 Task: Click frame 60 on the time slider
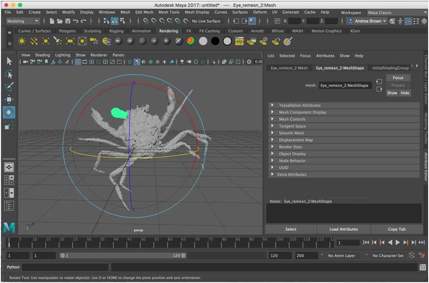[x=170, y=243]
